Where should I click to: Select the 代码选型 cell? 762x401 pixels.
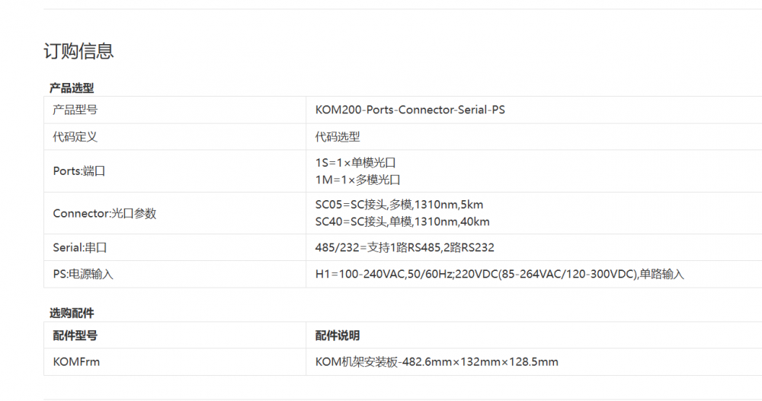click(x=338, y=137)
